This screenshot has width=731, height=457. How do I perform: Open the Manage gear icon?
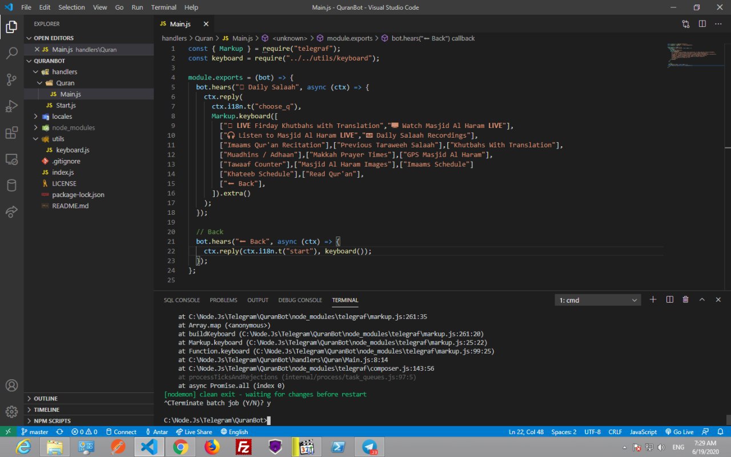(11, 412)
